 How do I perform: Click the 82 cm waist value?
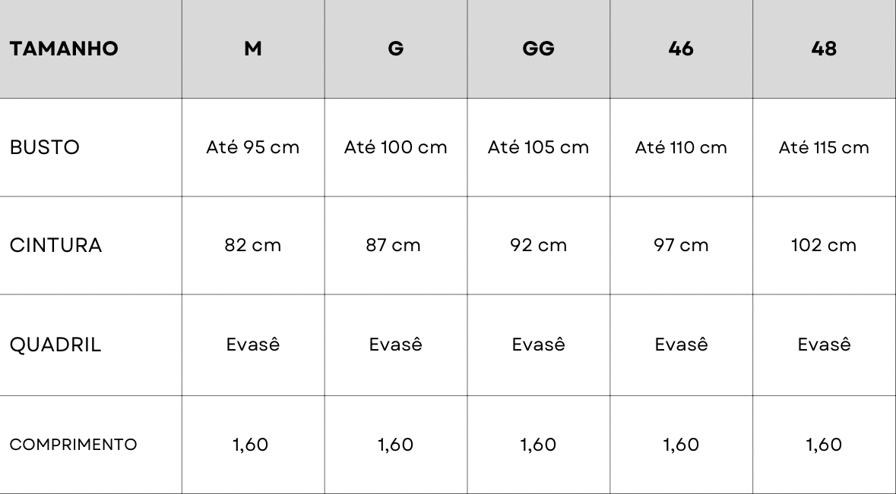[253, 245]
